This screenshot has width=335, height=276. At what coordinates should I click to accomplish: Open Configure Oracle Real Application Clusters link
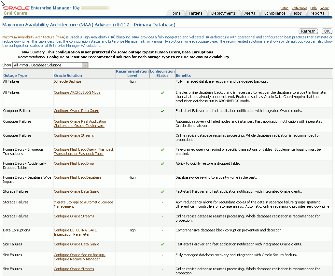click(80, 123)
